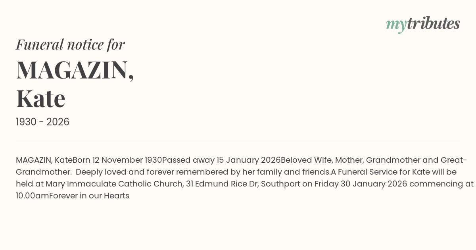Click the 'Funeral notice for' heading
This screenshot has height=250, width=476.
click(70, 44)
